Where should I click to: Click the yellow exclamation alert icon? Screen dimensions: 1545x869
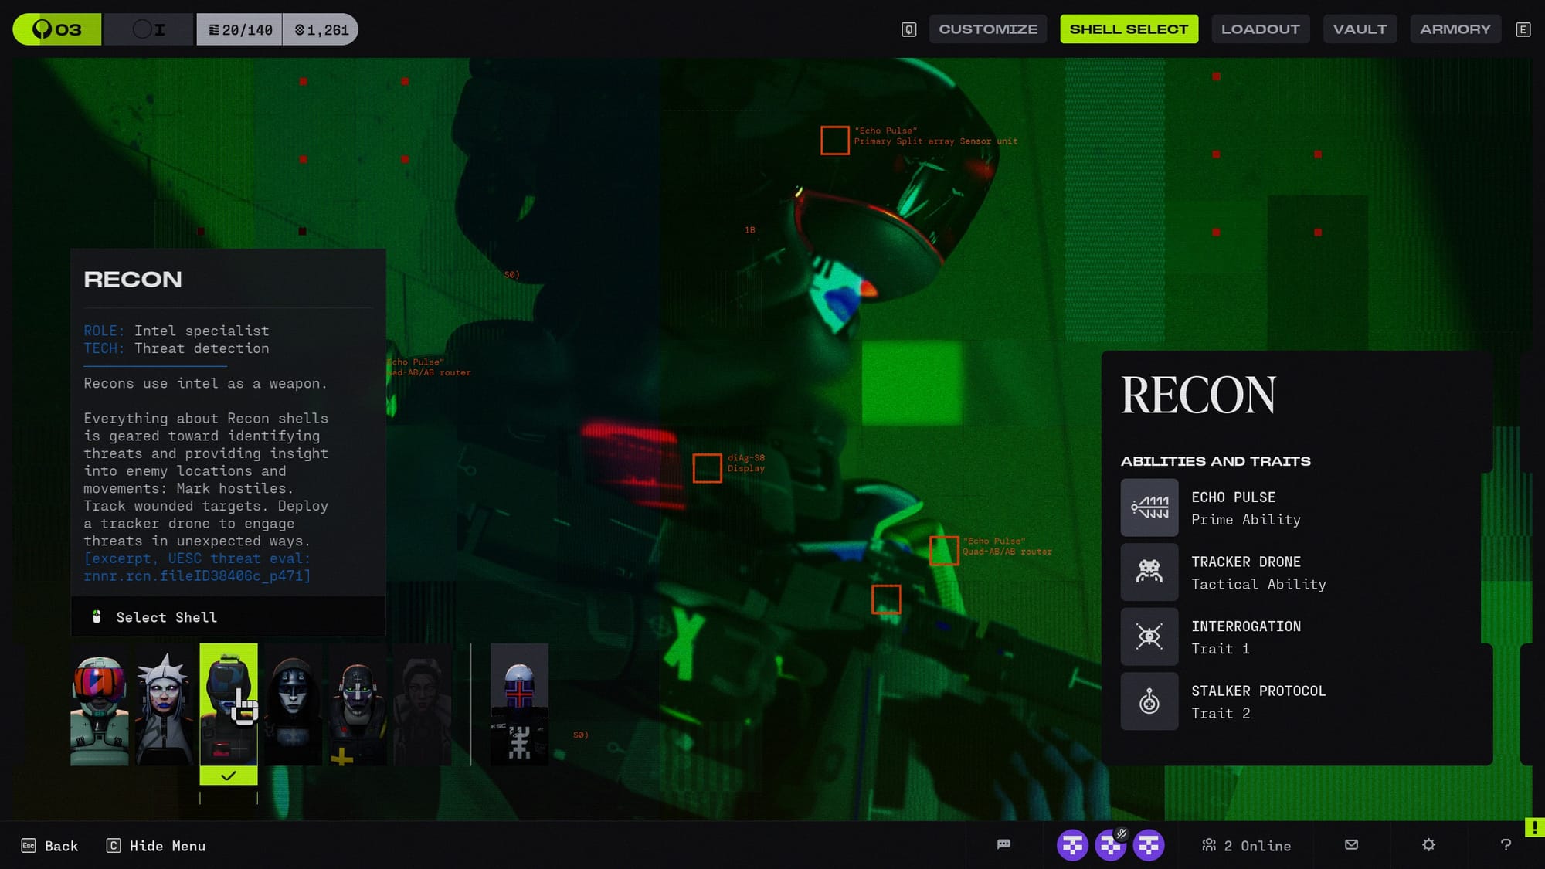(x=1534, y=827)
